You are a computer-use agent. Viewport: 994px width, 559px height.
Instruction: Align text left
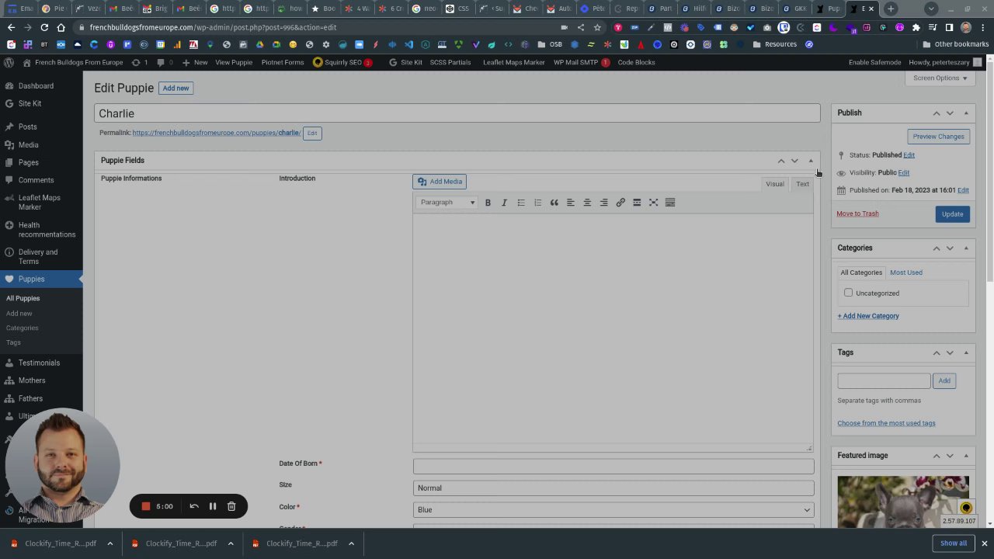click(x=571, y=203)
